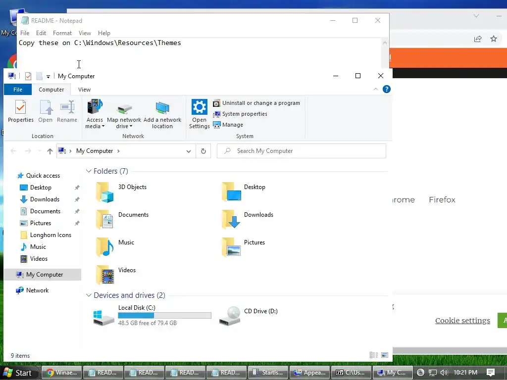The height and width of the screenshot is (380, 507).
Task: Click Uninstall or change a program
Action: tap(256, 103)
